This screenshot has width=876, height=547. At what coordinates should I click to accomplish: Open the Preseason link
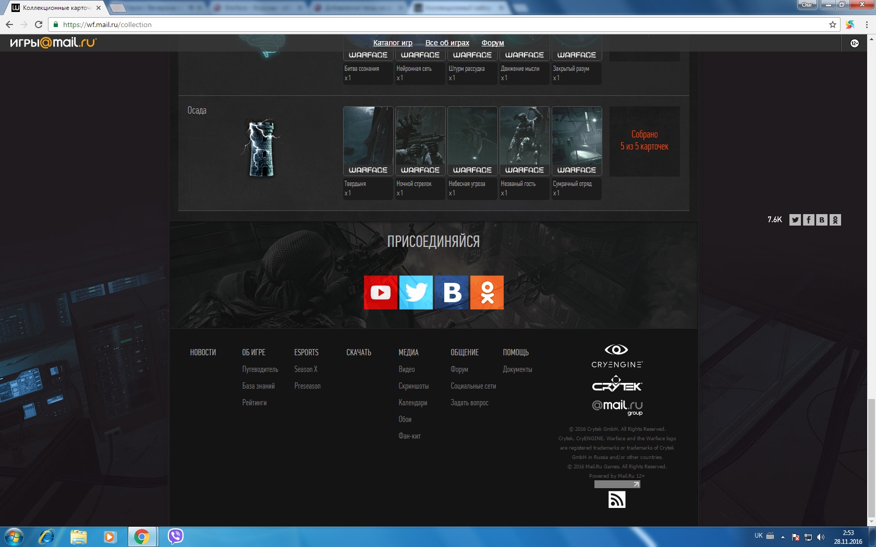(307, 386)
